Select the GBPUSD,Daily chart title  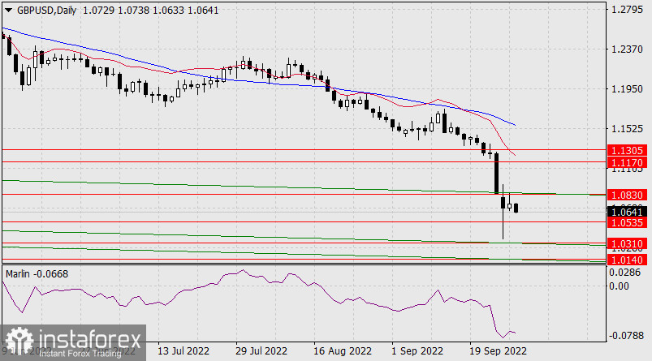click(46, 11)
